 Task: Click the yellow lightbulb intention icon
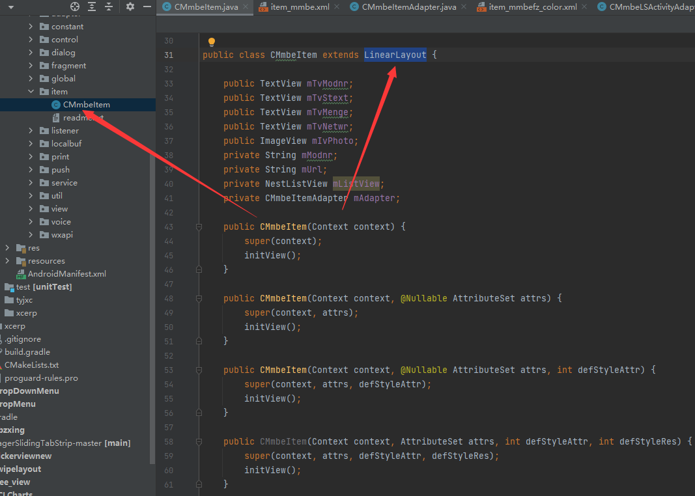[211, 42]
